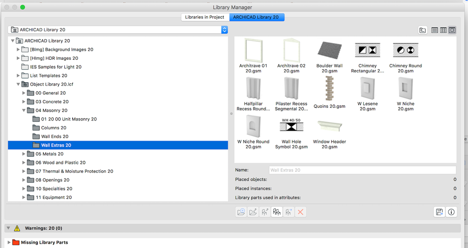Go up one folder level

click(x=423, y=30)
